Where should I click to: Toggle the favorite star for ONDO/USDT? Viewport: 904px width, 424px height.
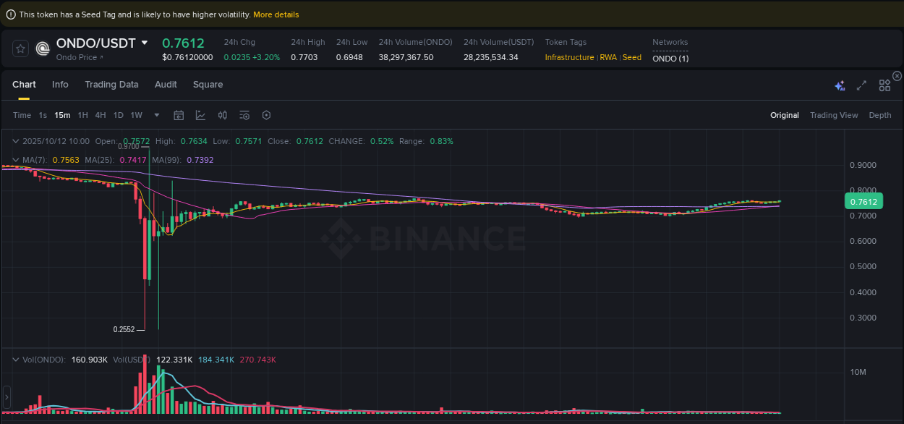[21, 48]
